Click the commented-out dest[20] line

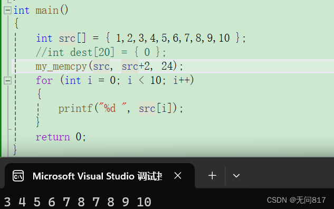point(101,52)
